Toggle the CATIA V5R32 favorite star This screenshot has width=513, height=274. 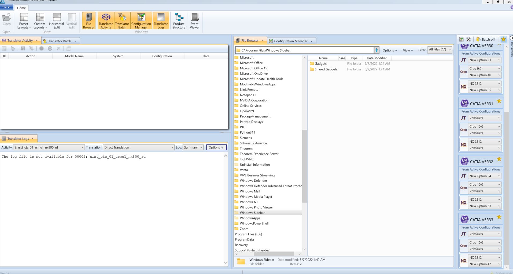(x=499, y=159)
